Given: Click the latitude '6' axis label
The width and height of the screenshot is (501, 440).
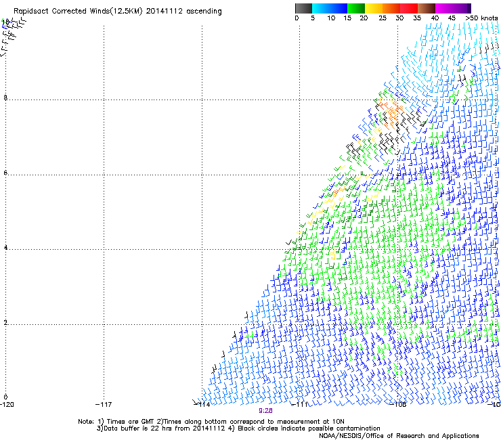Looking at the screenshot, I should pyautogui.click(x=5, y=173).
